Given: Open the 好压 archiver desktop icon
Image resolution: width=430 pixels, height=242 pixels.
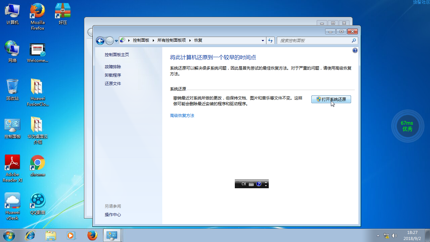Looking at the screenshot, I should click(63, 14).
